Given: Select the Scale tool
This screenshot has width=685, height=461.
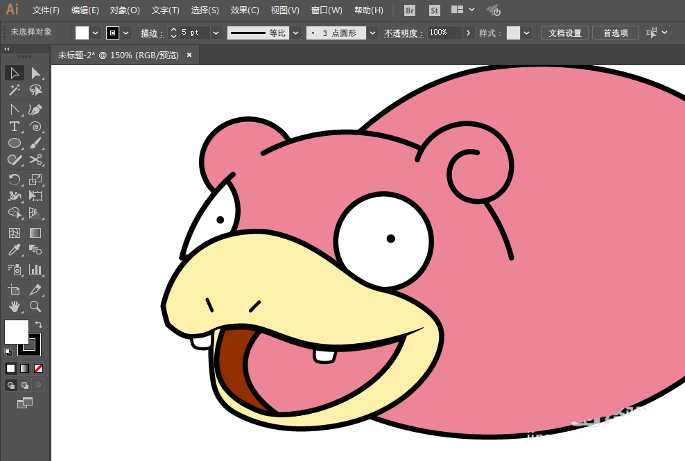Looking at the screenshot, I should (35, 179).
